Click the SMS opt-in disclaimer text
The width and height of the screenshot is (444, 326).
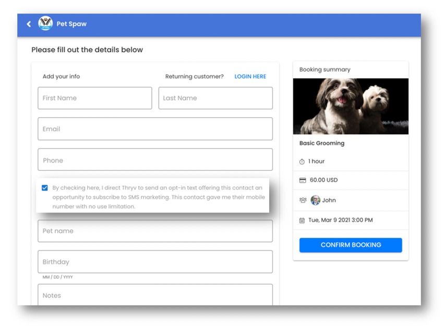coord(159,197)
